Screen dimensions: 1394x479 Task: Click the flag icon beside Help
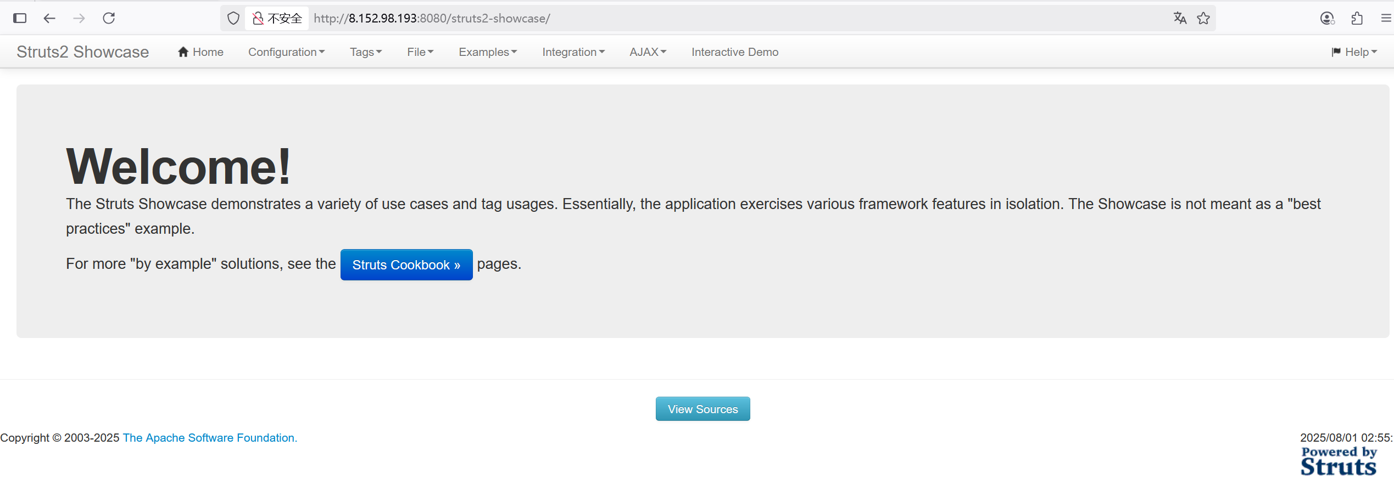(x=1336, y=52)
